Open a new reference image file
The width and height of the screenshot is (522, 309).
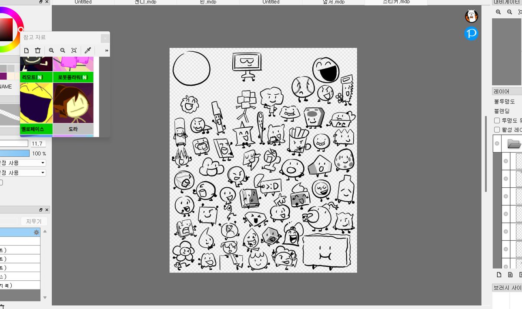pos(27,50)
